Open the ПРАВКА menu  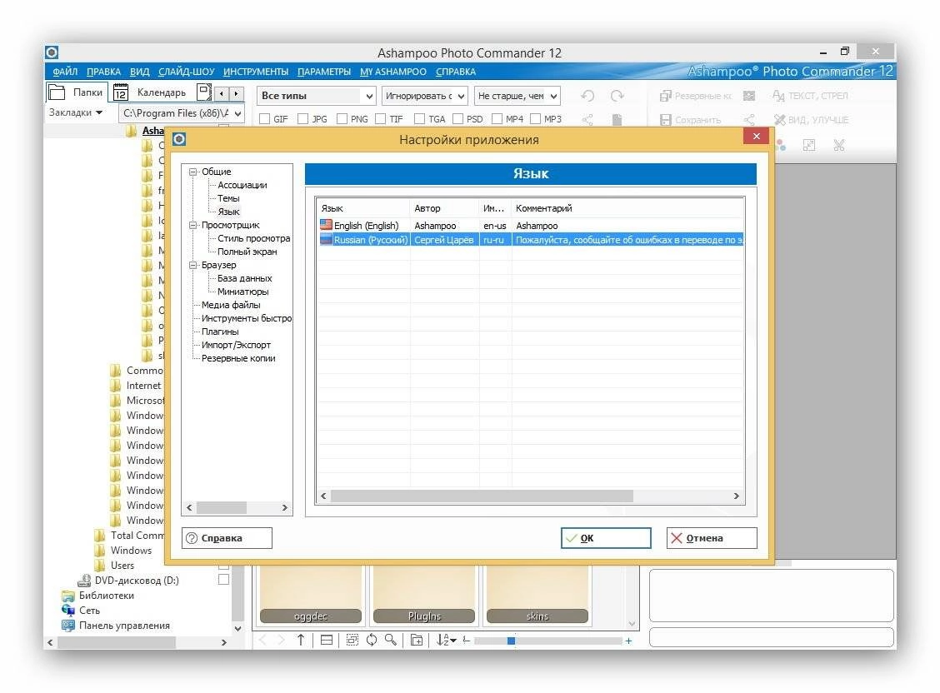click(103, 72)
